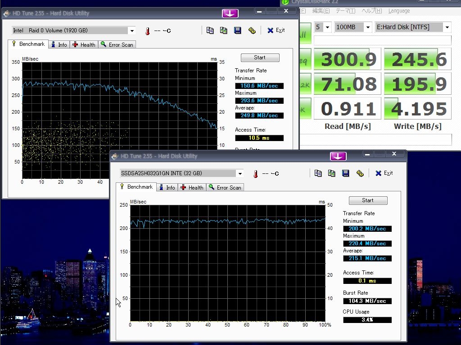Click CrystalDiskMark write value 4.195
The image size is (461, 345).
click(x=418, y=108)
